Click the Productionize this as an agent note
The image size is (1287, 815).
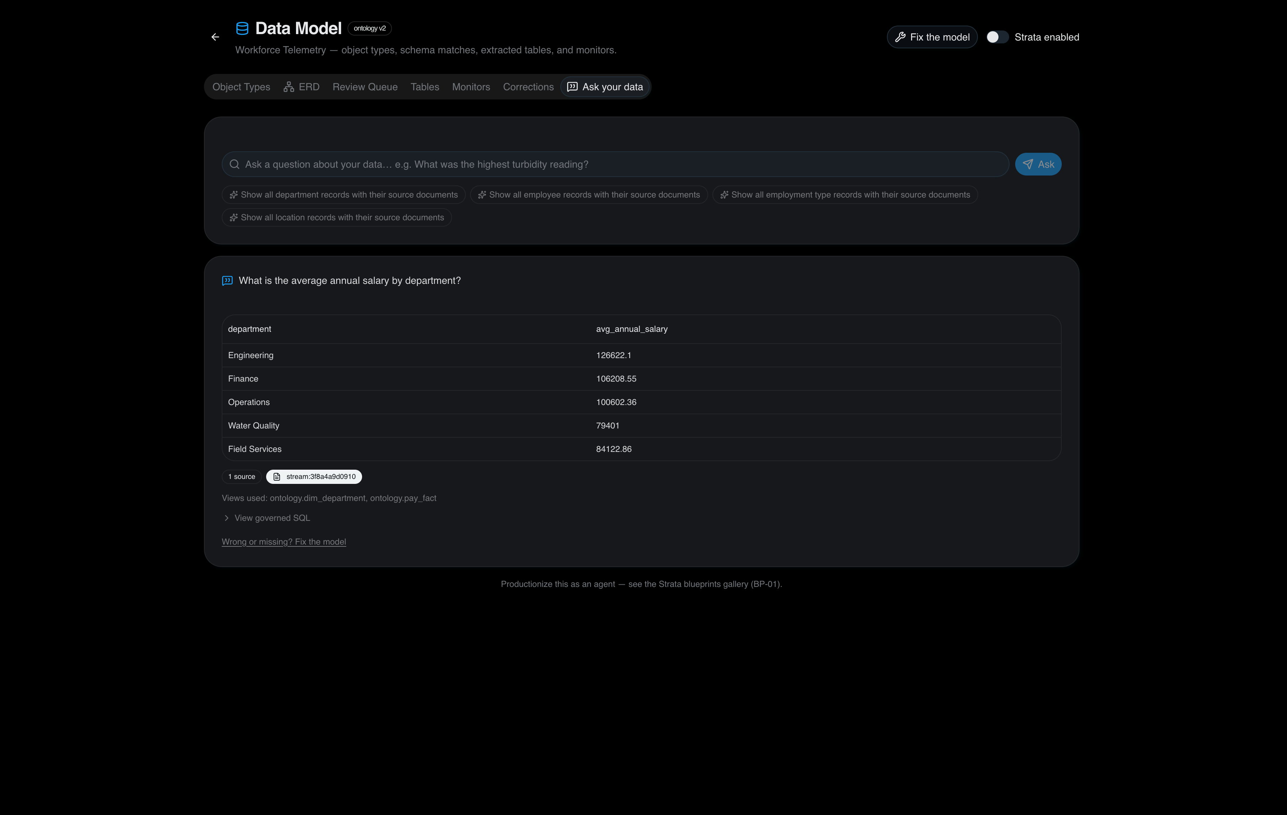point(641,584)
